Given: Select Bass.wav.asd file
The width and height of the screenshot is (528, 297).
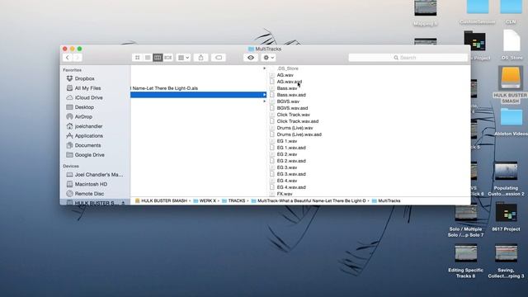Looking at the screenshot, I should (x=291, y=95).
